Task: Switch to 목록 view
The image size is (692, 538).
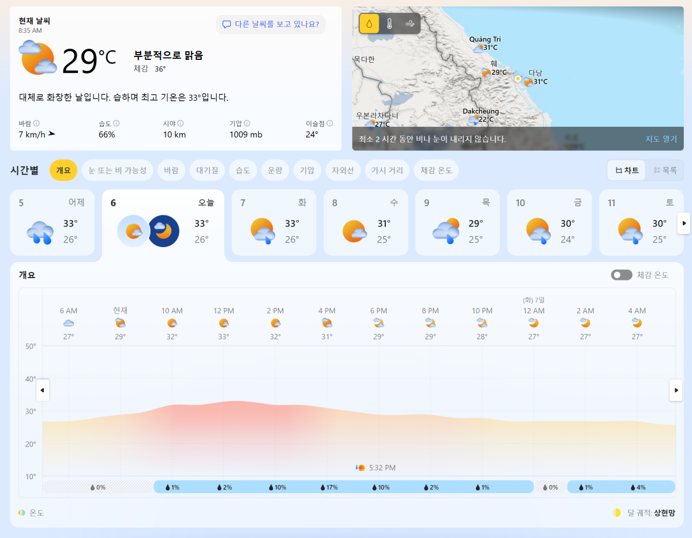Action: click(x=665, y=171)
